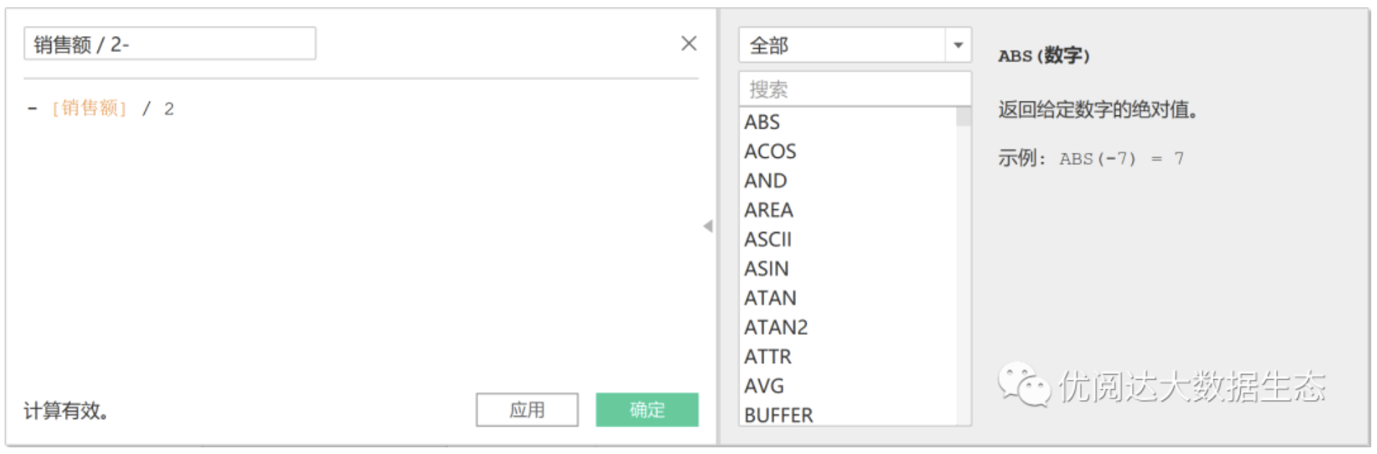Open the 全部 function category dropdown

click(x=957, y=45)
